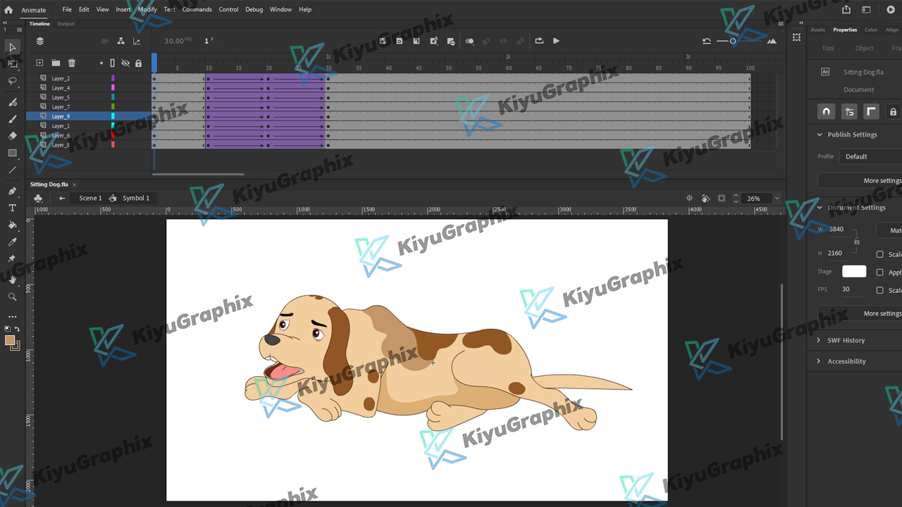Click the New Layer icon
Screen dimensions: 902x507
coord(39,63)
